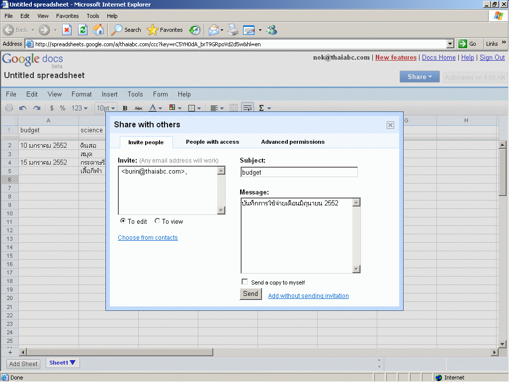Toggle the wrap text icon

(x=247, y=108)
